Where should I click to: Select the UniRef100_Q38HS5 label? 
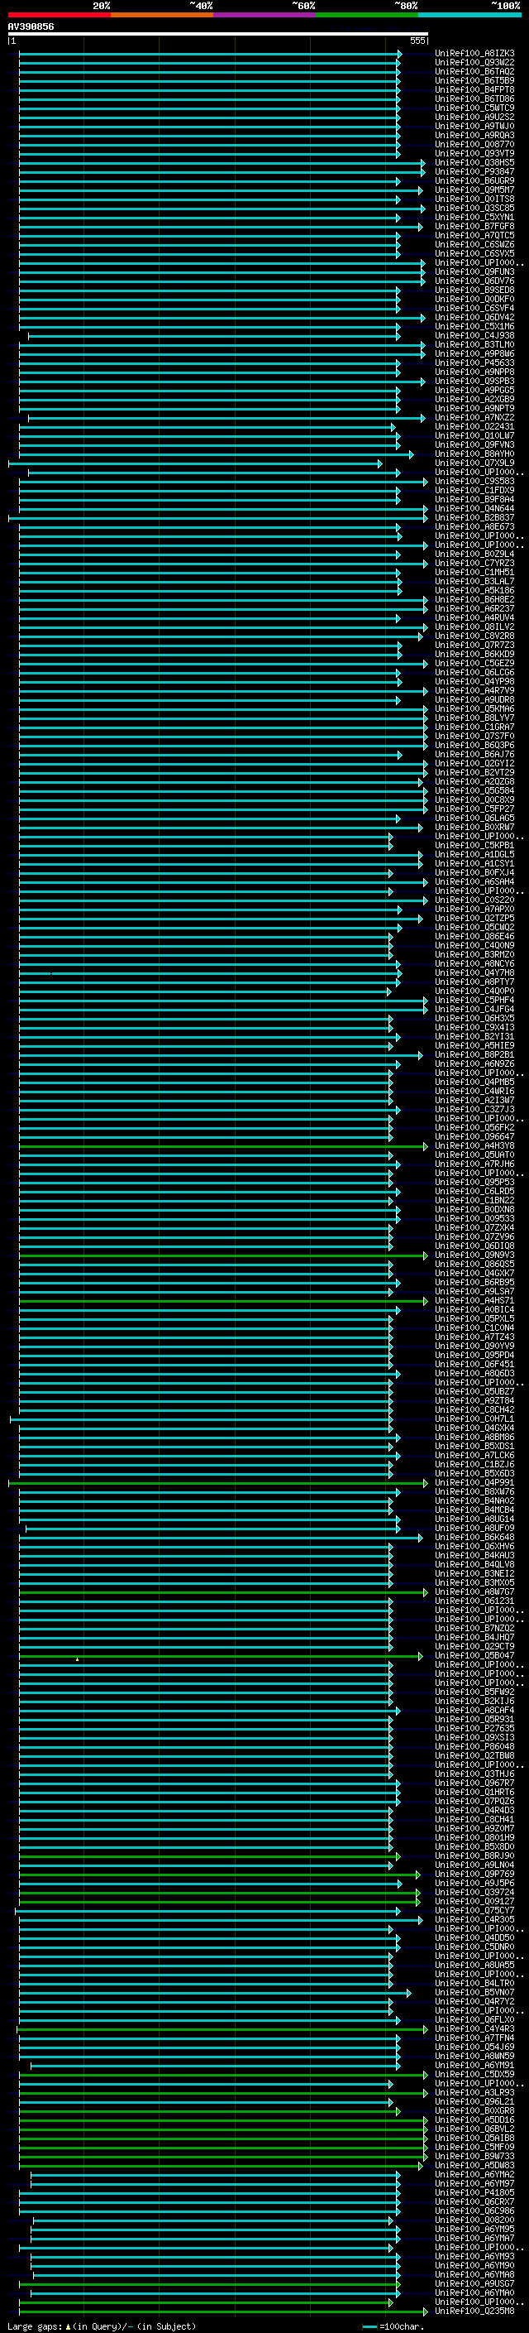coord(474,163)
